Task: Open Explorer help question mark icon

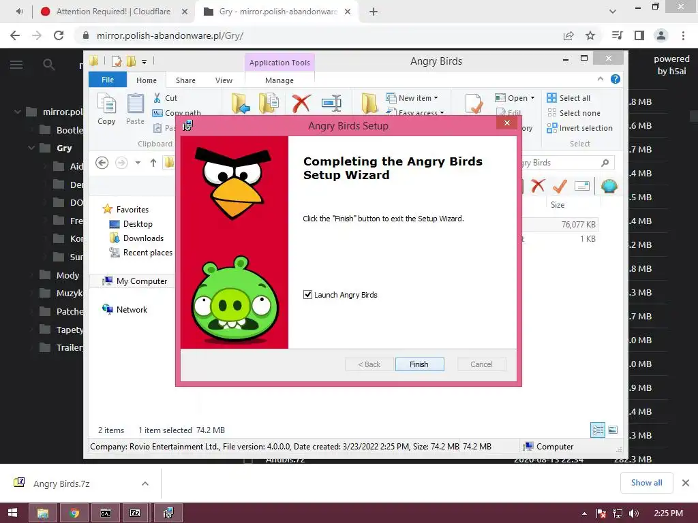Action: coord(616,79)
